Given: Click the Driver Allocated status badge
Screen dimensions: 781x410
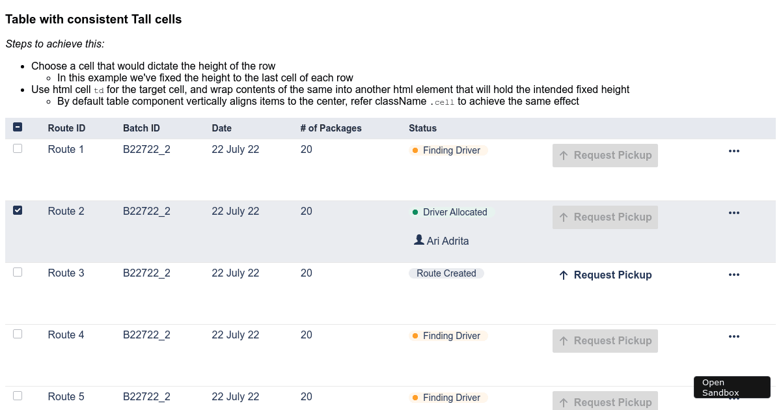Looking at the screenshot, I should point(454,212).
